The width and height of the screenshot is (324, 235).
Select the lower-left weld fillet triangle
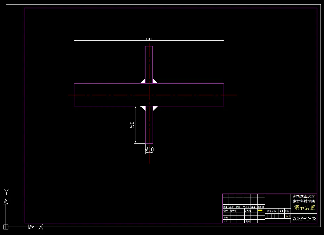[143, 108]
